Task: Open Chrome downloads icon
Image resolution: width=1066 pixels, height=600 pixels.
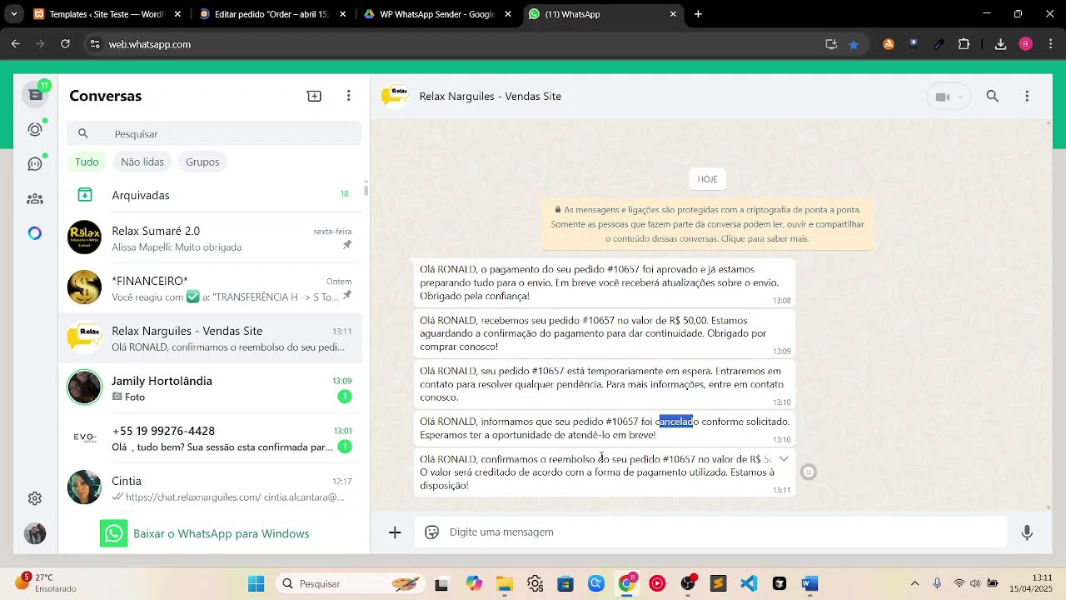Action: click(x=1000, y=44)
